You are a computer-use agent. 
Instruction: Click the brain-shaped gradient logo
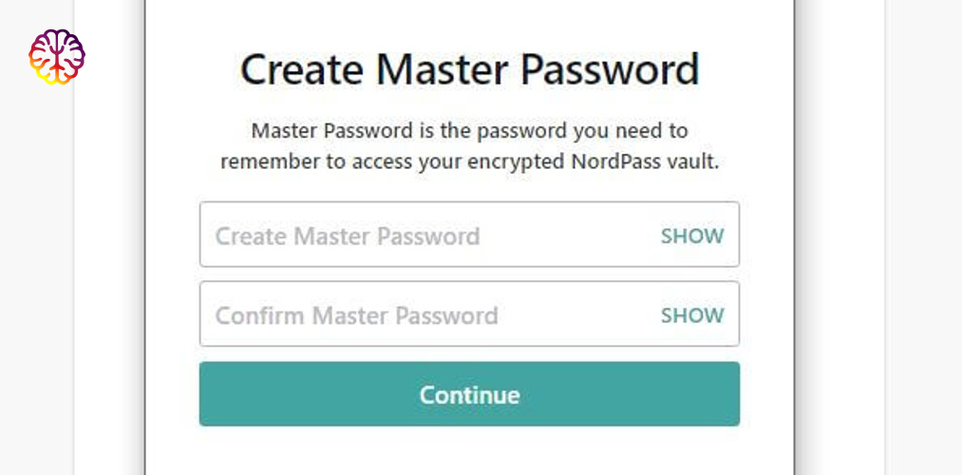coord(56,56)
